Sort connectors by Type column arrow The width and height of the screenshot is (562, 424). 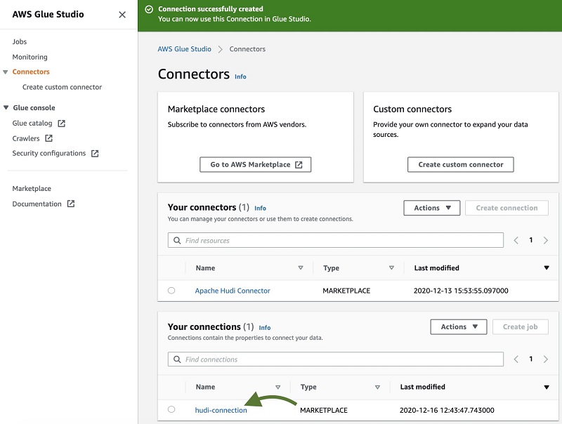pyautogui.click(x=391, y=268)
